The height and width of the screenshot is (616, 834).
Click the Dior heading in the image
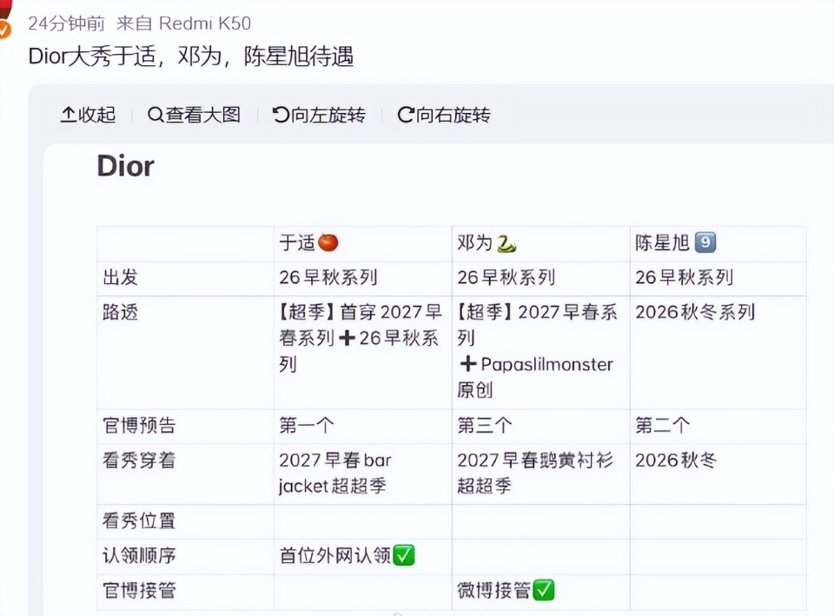[125, 166]
